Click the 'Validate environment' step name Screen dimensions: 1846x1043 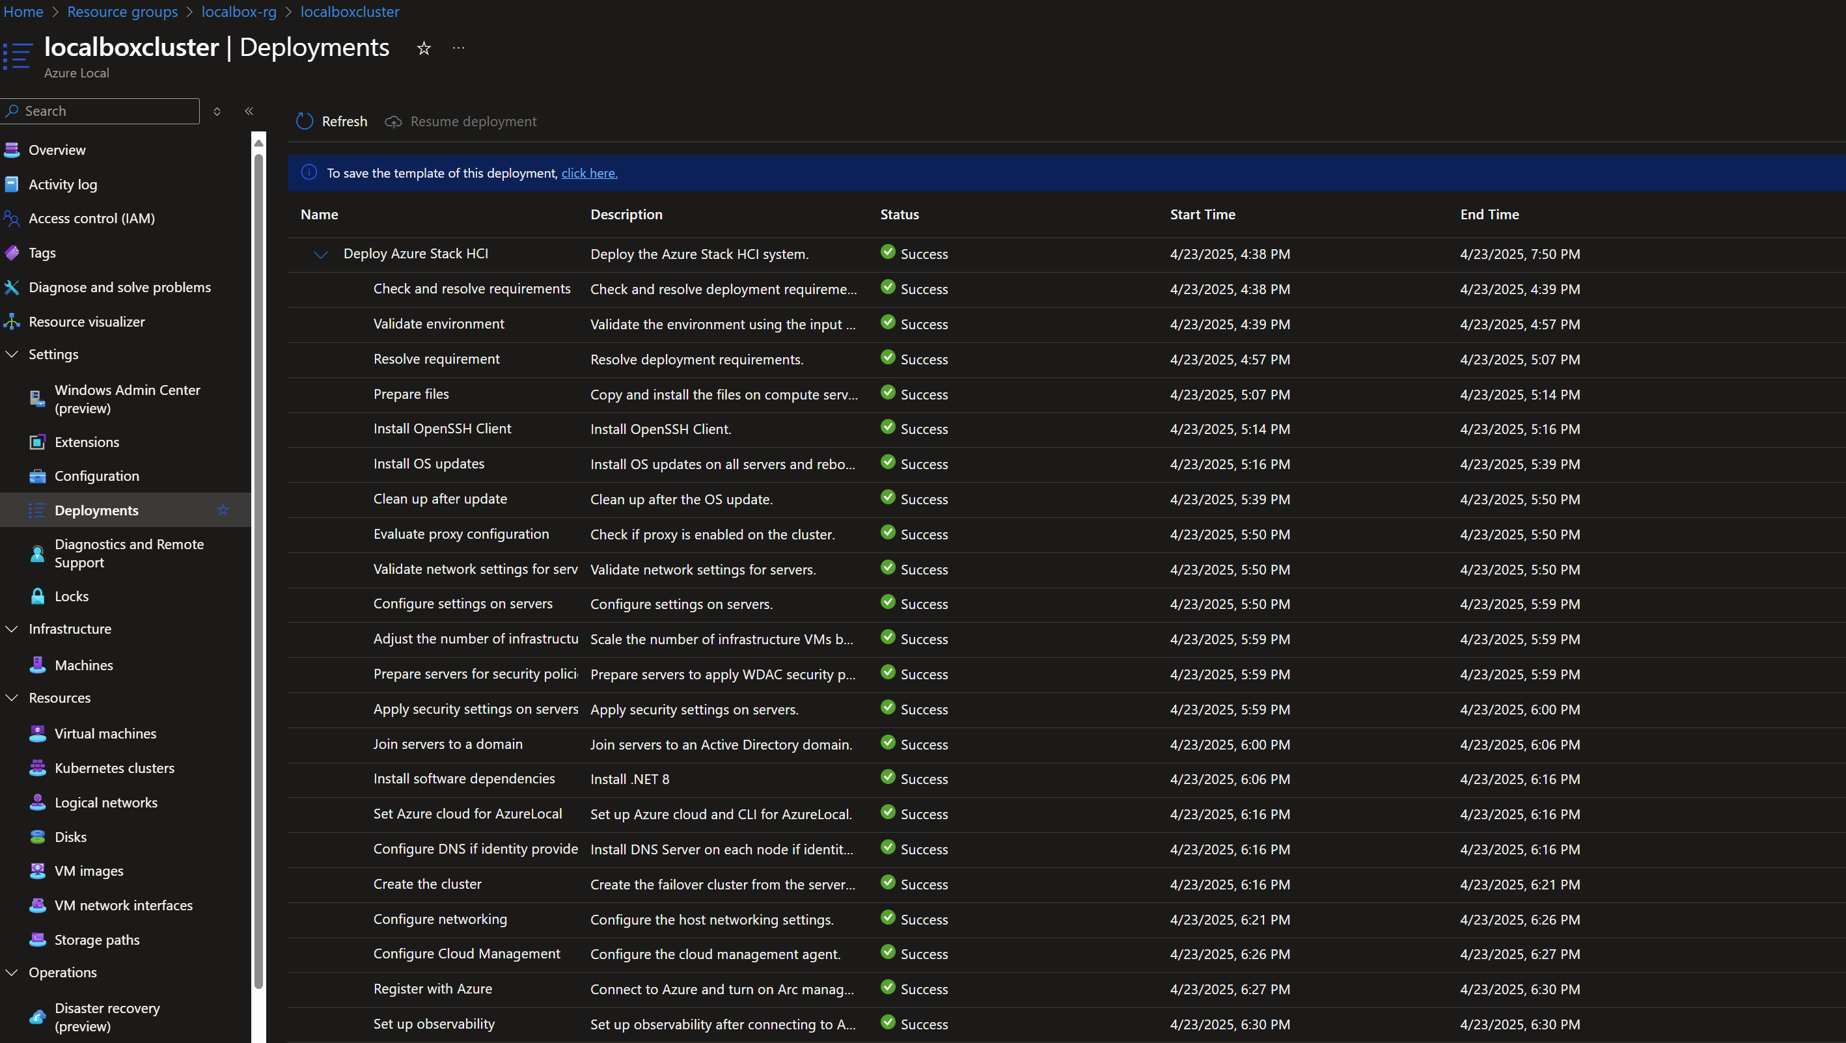point(439,324)
